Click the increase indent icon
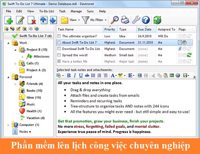 coord(140,76)
